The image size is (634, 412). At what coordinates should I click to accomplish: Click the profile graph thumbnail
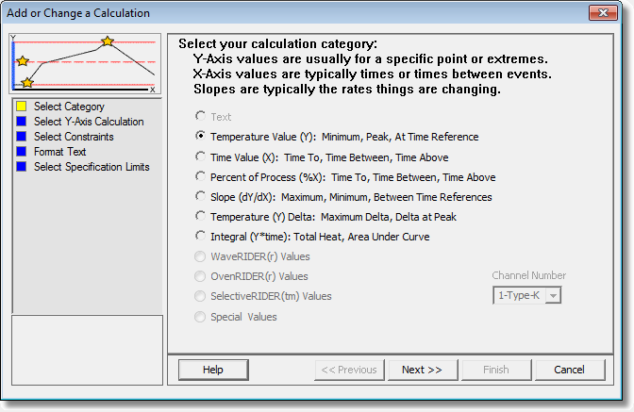[x=85, y=63]
